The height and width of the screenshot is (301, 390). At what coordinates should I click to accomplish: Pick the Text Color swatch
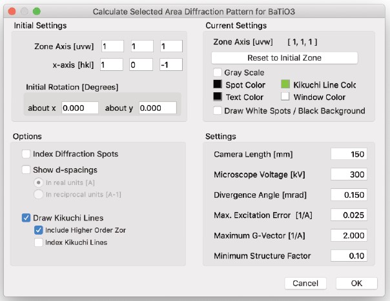(x=218, y=97)
